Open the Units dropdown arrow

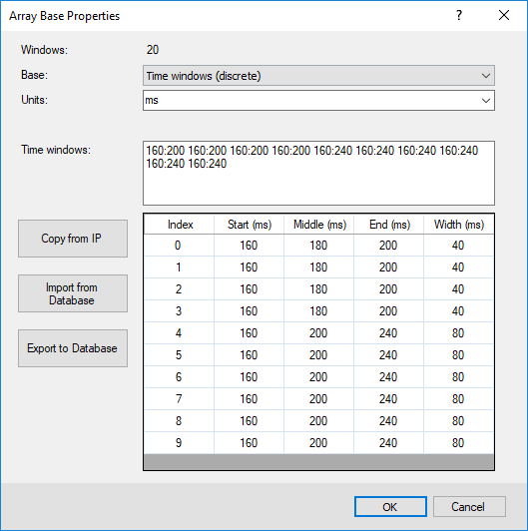pos(486,101)
